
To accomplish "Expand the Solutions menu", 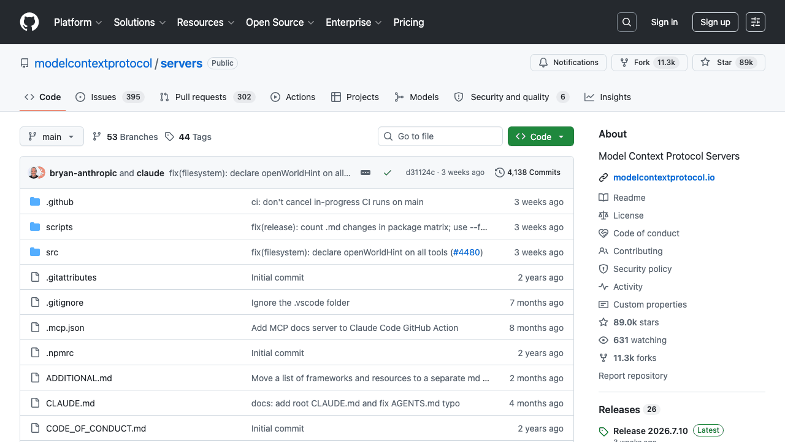I will pos(140,22).
